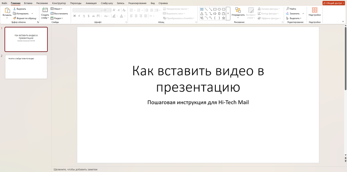This screenshot has width=347, height=172.
Task: Toggle center text alignment
Action: 136,16
